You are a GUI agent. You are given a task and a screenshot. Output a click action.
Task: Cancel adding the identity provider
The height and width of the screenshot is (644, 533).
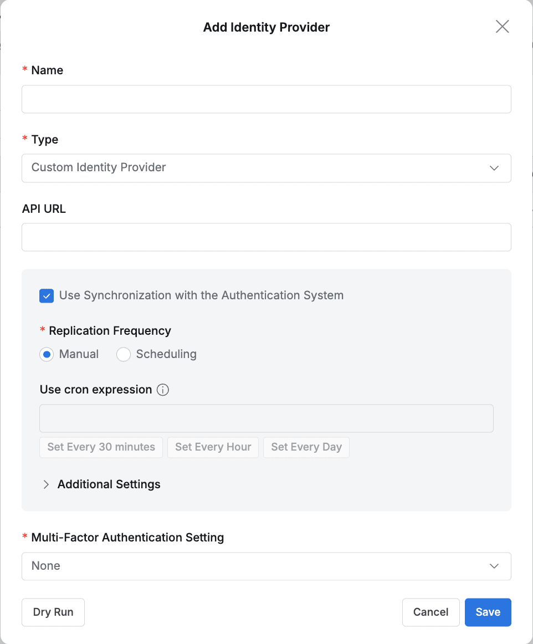(x=430, y=612)
